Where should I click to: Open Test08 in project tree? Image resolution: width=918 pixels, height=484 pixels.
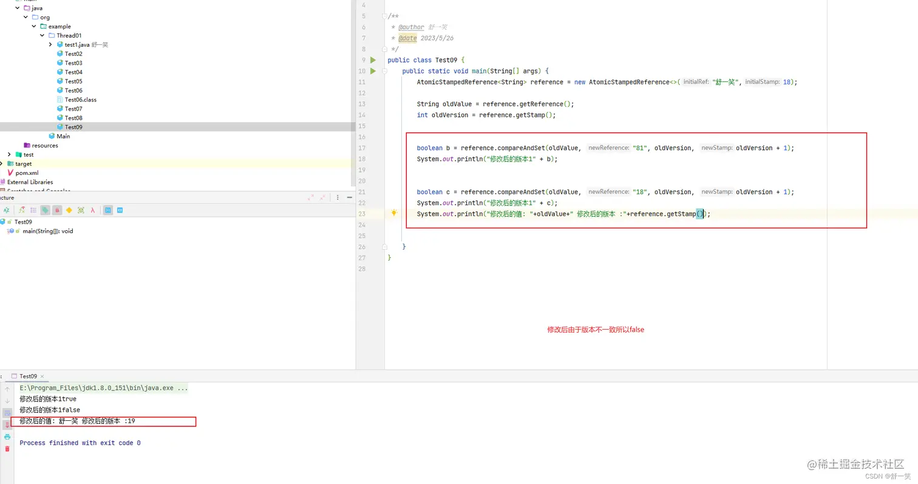[73, 118]
